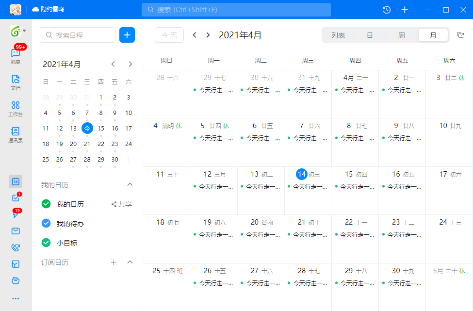Toggle visibility of 我的日历 calendar

click(x=46, y=204)
